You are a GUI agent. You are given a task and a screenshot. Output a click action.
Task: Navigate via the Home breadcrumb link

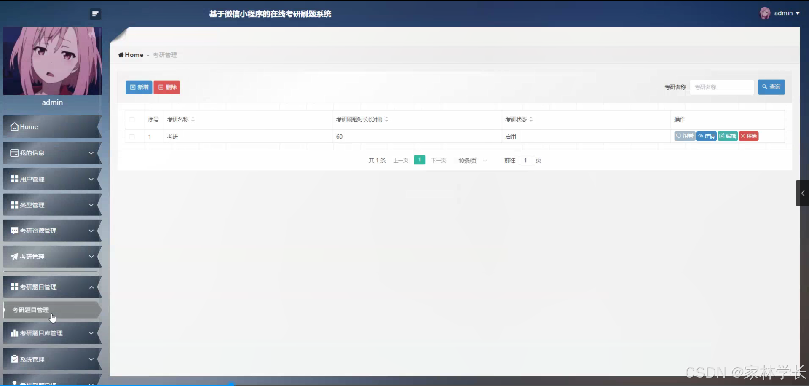coord(131,54)
